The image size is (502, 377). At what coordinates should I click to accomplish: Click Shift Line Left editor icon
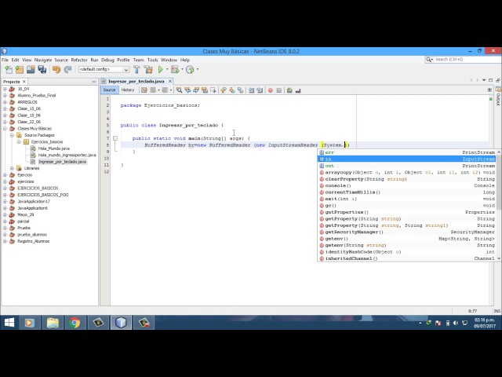point(251,90)
